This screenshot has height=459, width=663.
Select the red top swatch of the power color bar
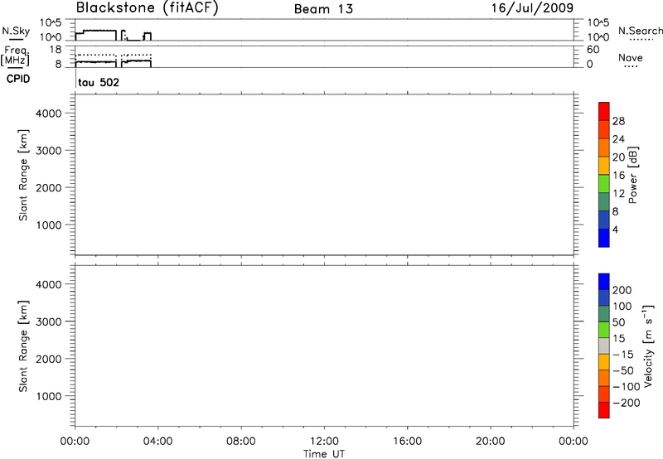pos(604,111)
